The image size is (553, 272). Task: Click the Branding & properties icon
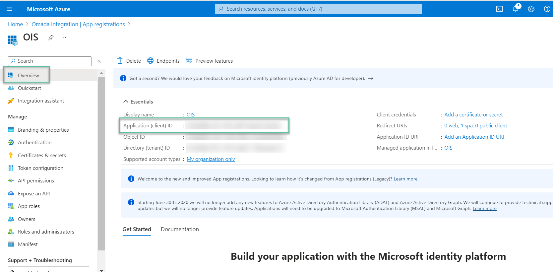click(x=11, y=130)
